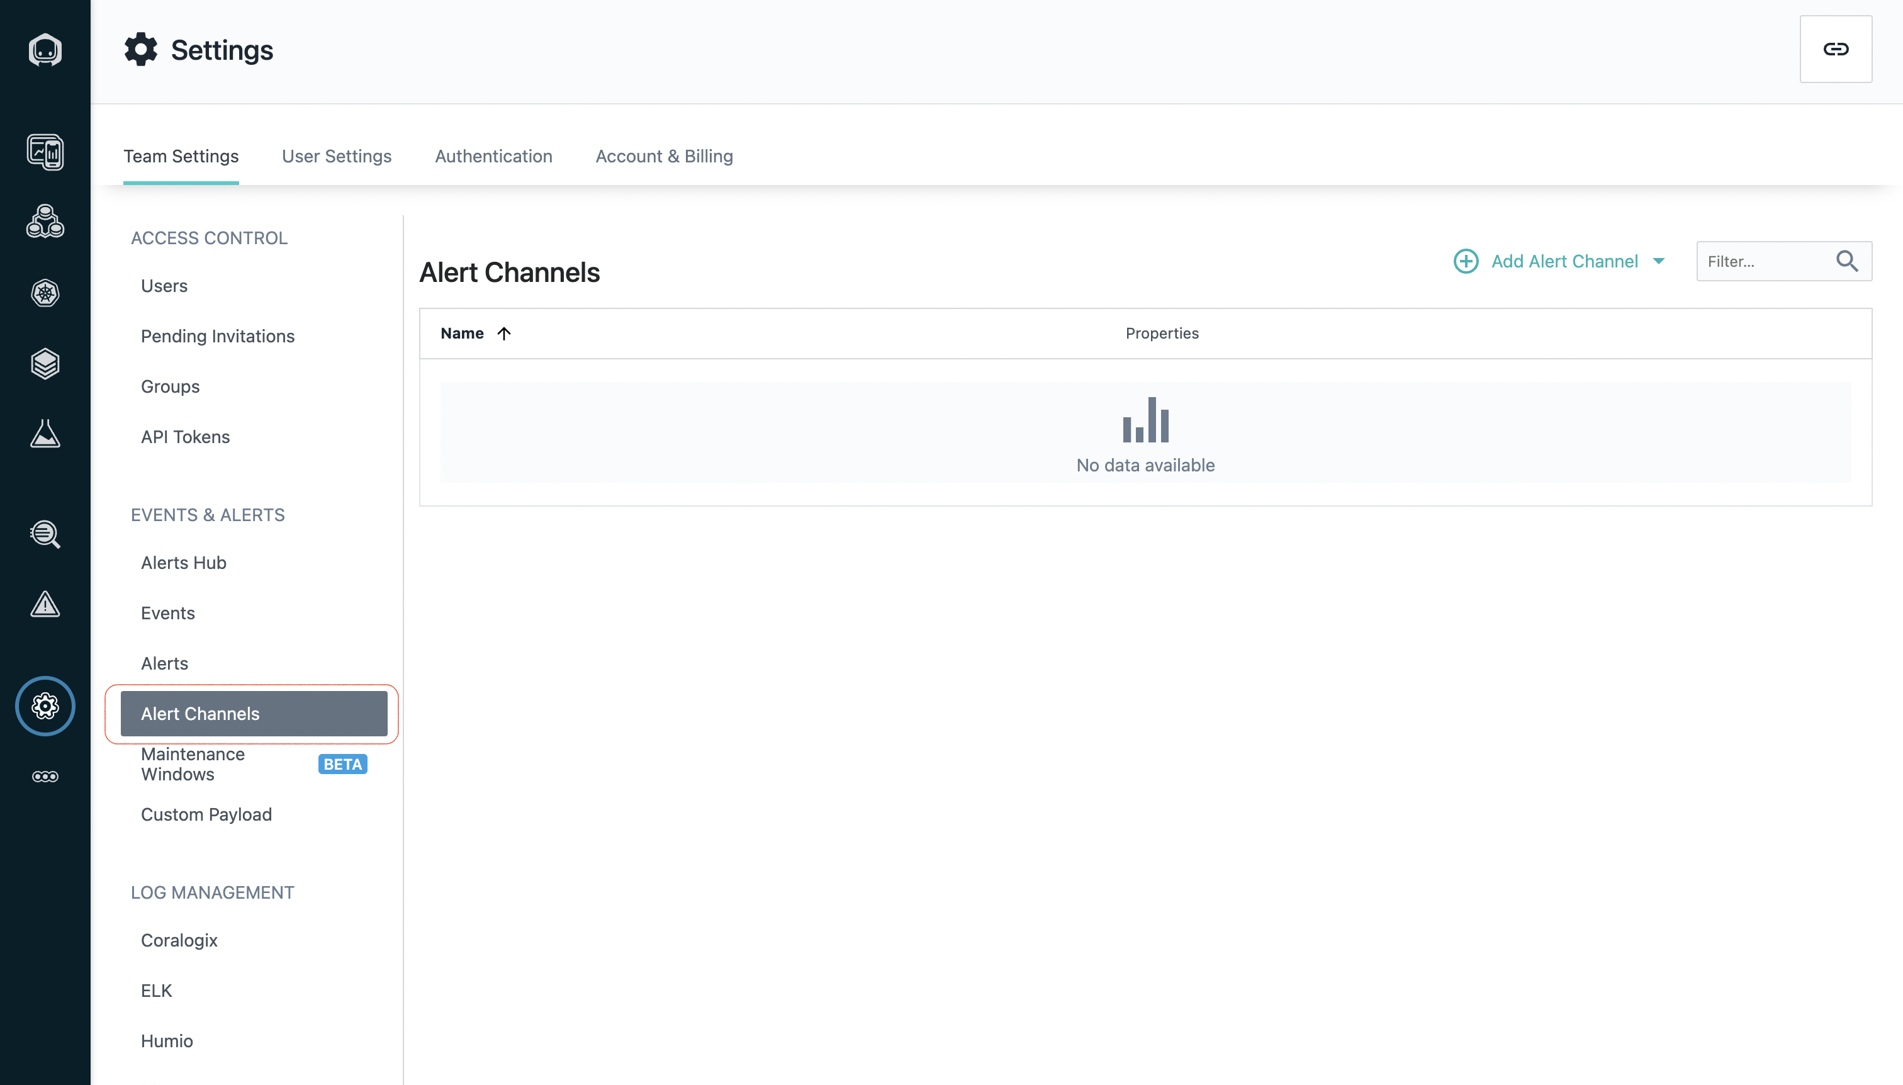Click the logo icon in the sidebar
Image resolution: width=1903 pixels, height=1085 pixels.
click(x=45, y=50)
